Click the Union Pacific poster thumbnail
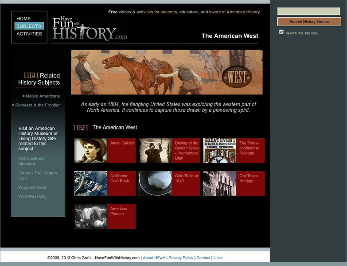347x266 pixels. click(219, 151)
